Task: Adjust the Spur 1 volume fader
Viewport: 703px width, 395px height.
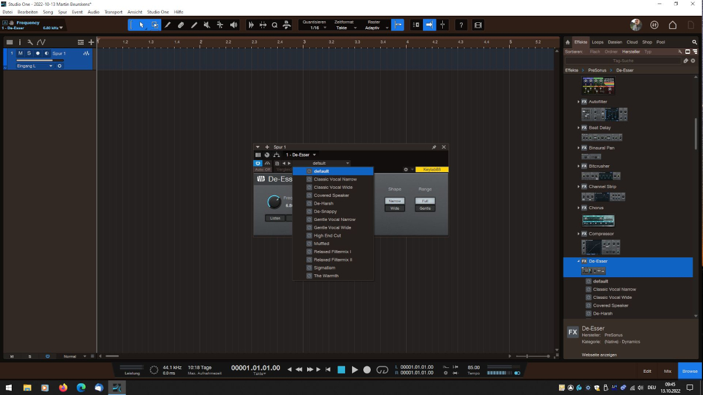Action: click(x=40, y=60)
